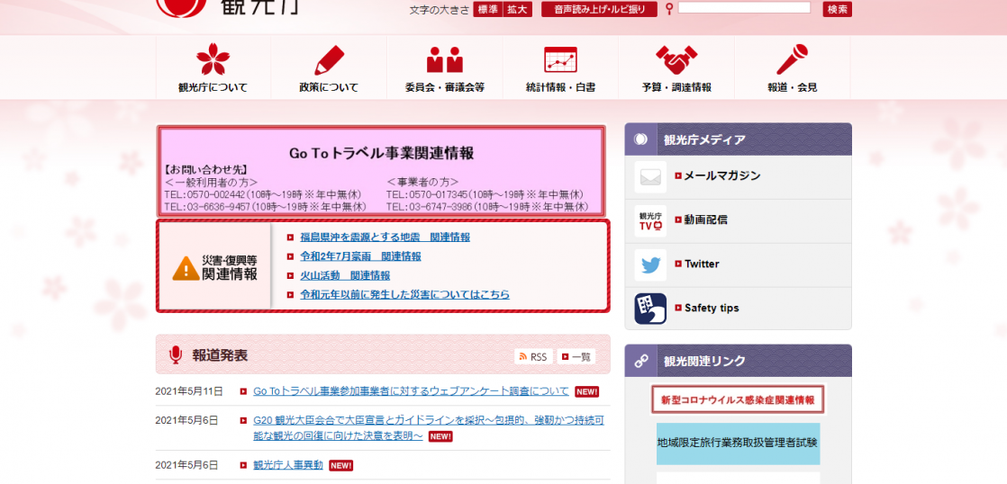The height and width of the screenshot is (484, 1007).
Task: Click the cherry blossom 観光庁について icon
Action: (x=213, y=60)
